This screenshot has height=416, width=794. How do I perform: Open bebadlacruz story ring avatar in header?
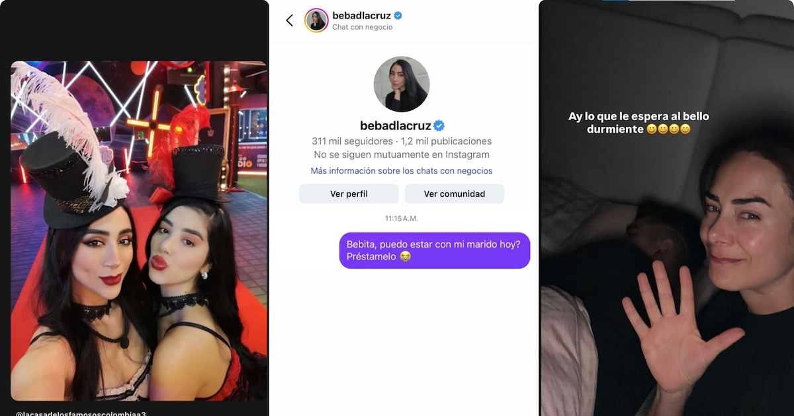[316, 20]
